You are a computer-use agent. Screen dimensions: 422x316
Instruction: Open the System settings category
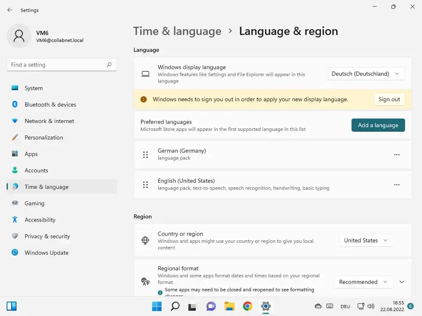click(62, 88)
